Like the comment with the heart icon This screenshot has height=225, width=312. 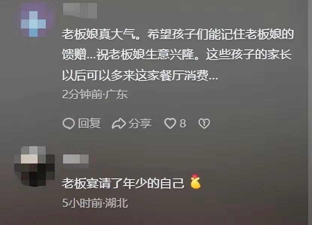170,123
